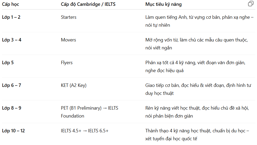Select the 'Lớp 8 – 9' cell

12,108
